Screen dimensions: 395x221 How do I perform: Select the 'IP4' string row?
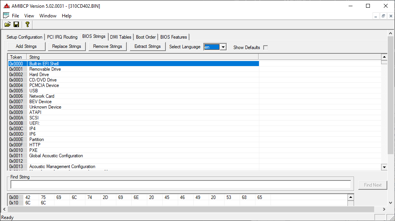click(x=133, y=129)
